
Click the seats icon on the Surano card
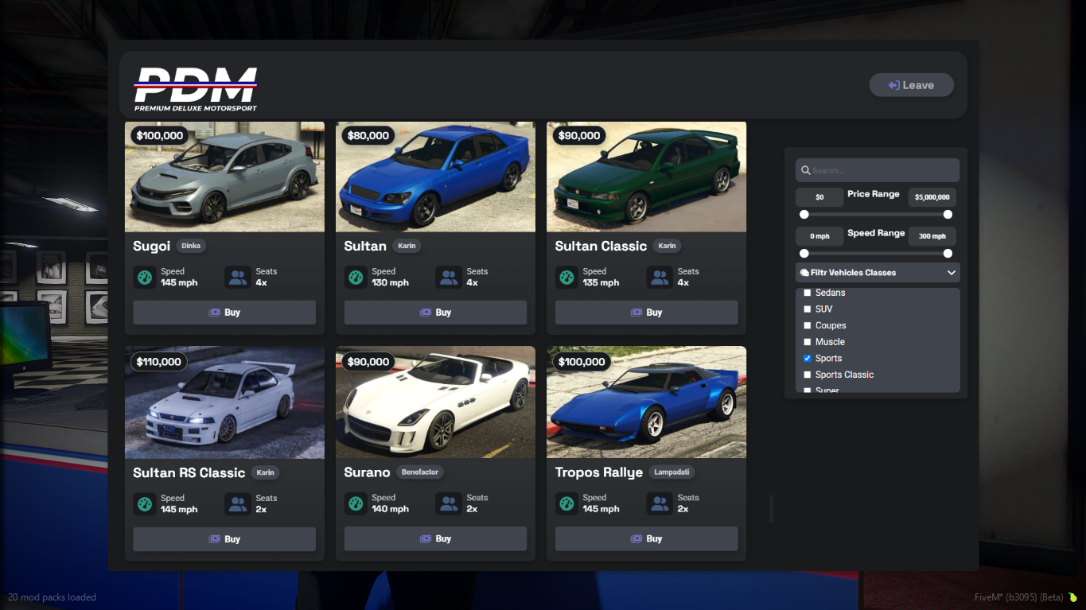(x=448, y=503)
